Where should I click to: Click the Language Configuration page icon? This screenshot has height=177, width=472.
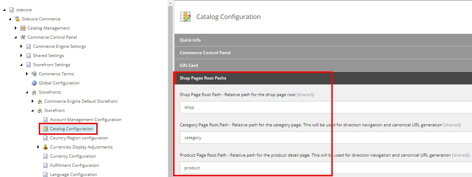[45, 174]
